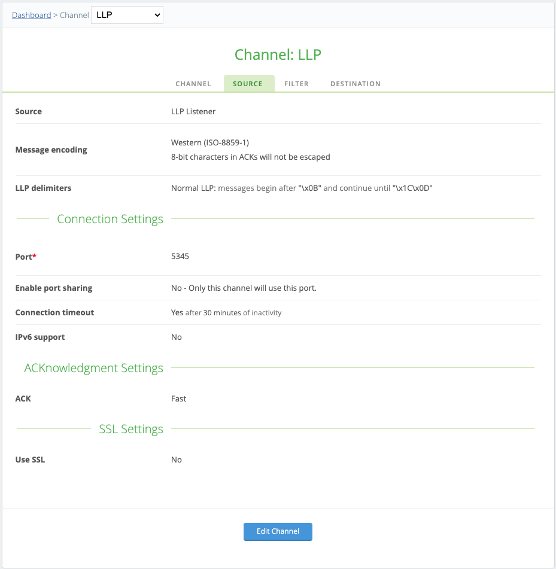Switch to the Channel tab

pos(193,84)
